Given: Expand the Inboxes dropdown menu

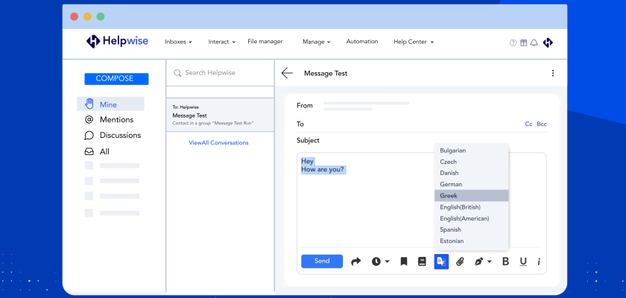Looking at the screenshot, I should (x=178, y=42).
